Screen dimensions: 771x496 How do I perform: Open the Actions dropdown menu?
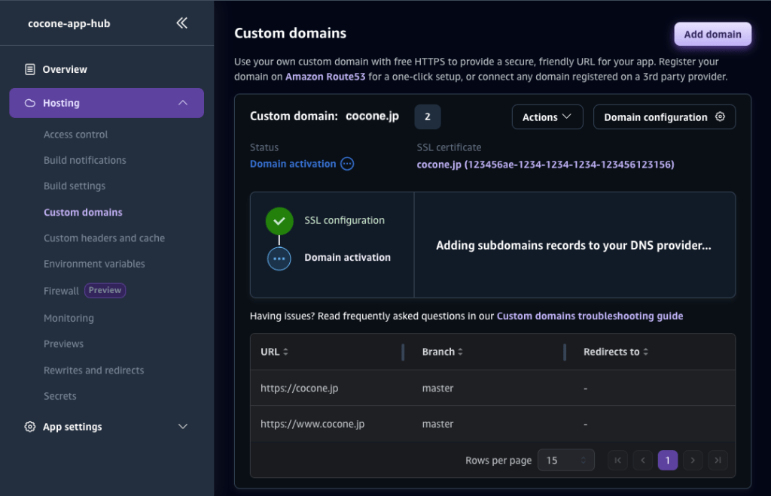pyautogui.click(x=547, y=117)
